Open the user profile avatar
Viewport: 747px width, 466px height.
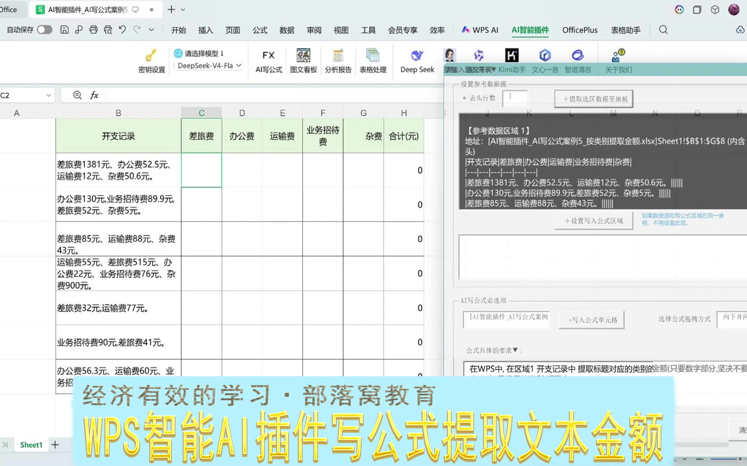coord(734,9)
